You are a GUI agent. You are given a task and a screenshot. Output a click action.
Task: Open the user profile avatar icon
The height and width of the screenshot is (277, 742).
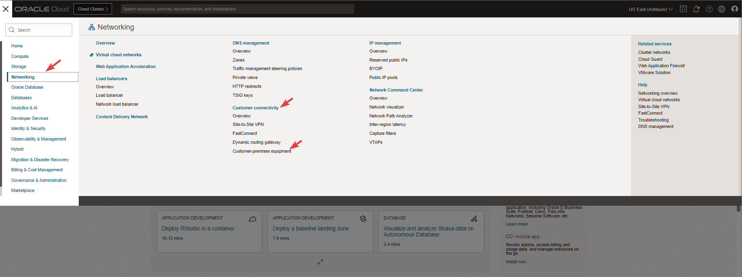734,9
